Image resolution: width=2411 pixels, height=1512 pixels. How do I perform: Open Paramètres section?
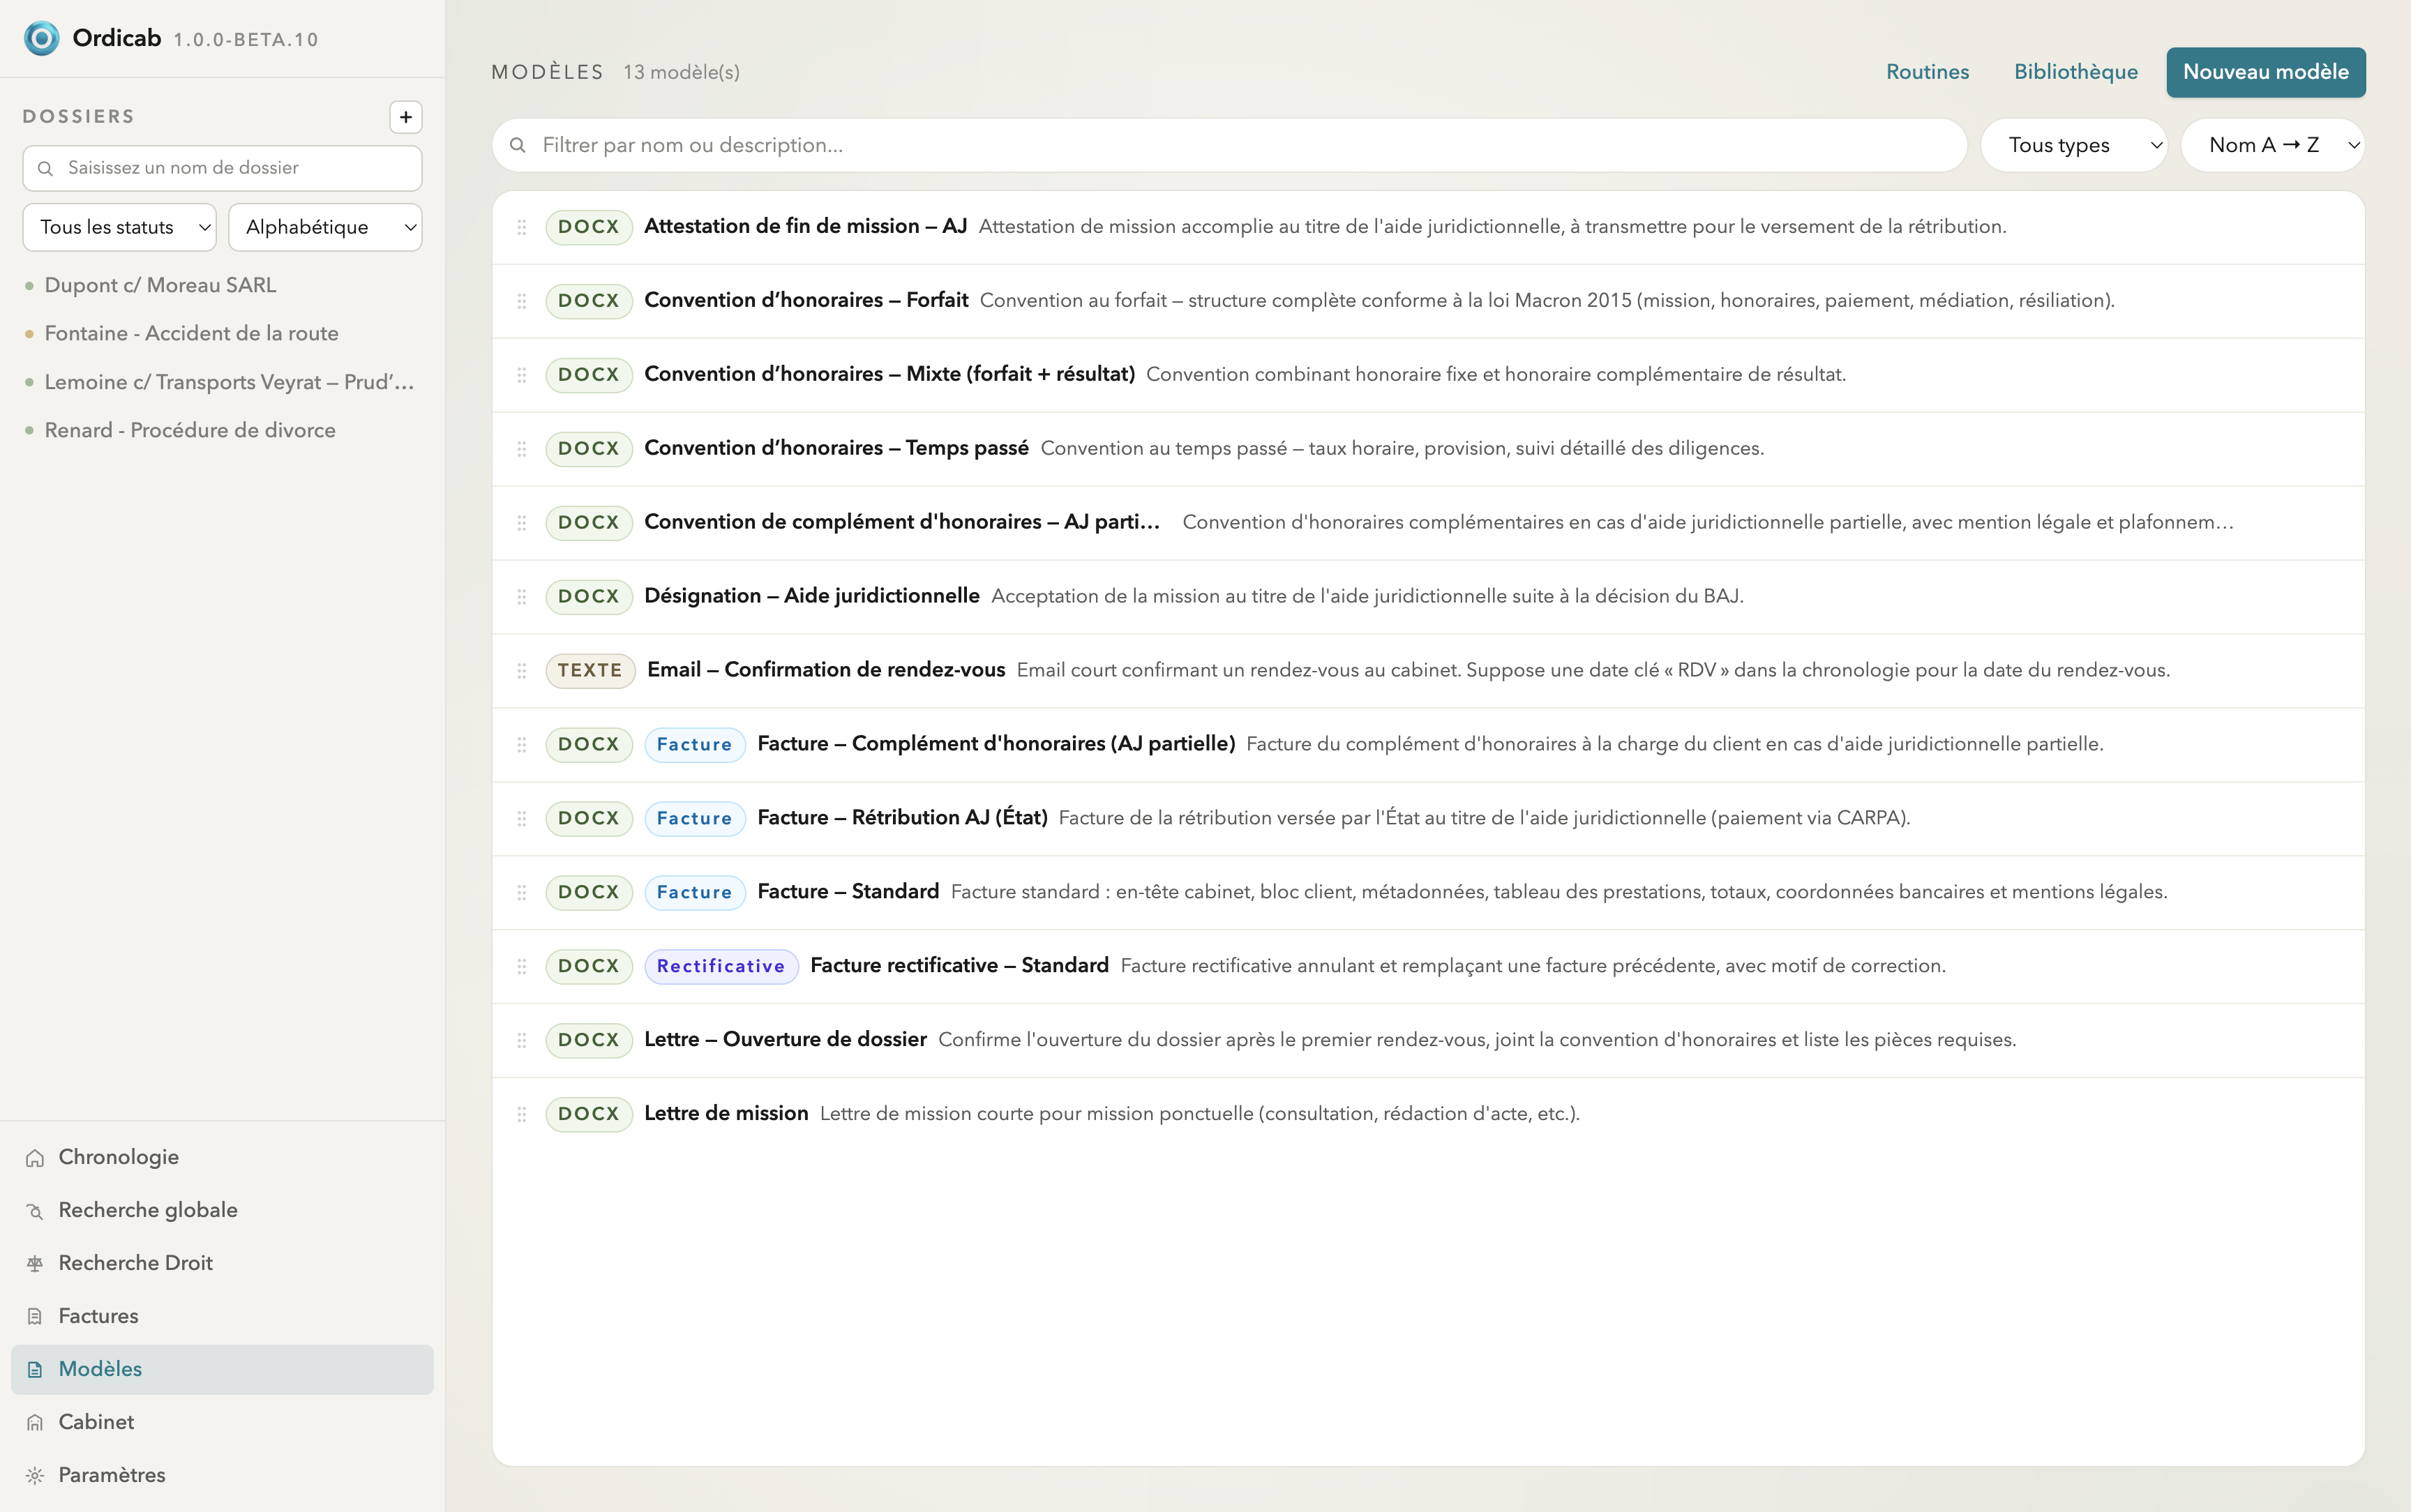(222, 1475)
